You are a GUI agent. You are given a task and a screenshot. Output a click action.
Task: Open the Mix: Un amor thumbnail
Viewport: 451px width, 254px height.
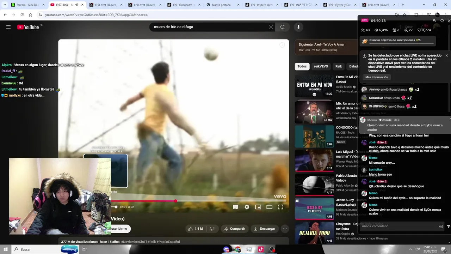tap(314, 112)
